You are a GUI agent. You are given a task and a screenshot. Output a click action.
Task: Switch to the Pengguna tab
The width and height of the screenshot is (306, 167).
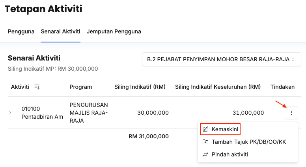point(21,31)
